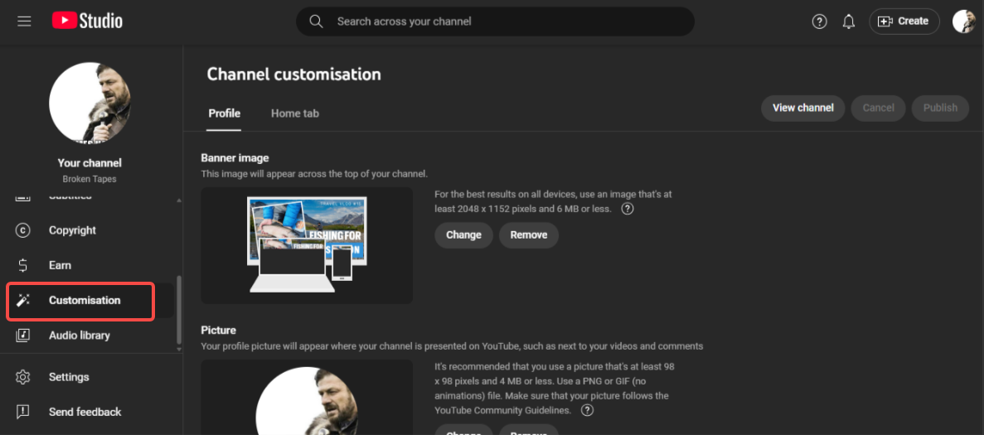Click the sidebar scrollbar thumb
The height and width of the screenshot is (435, 984).
click(x=179, y=311)
